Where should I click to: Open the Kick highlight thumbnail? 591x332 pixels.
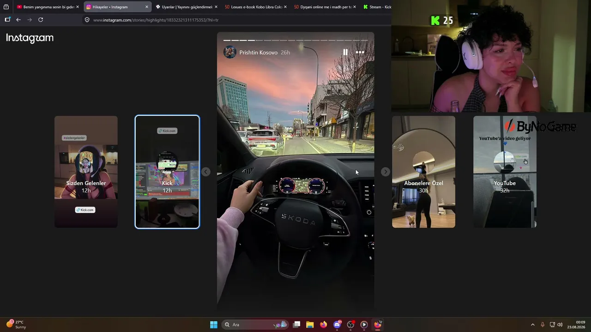click(167, 172)
